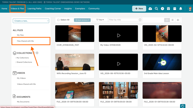The width and height of the screenshot is (193, 108).
Task: Expand My Collections tree
Action: pyautogui.click(x=16, y=58)
